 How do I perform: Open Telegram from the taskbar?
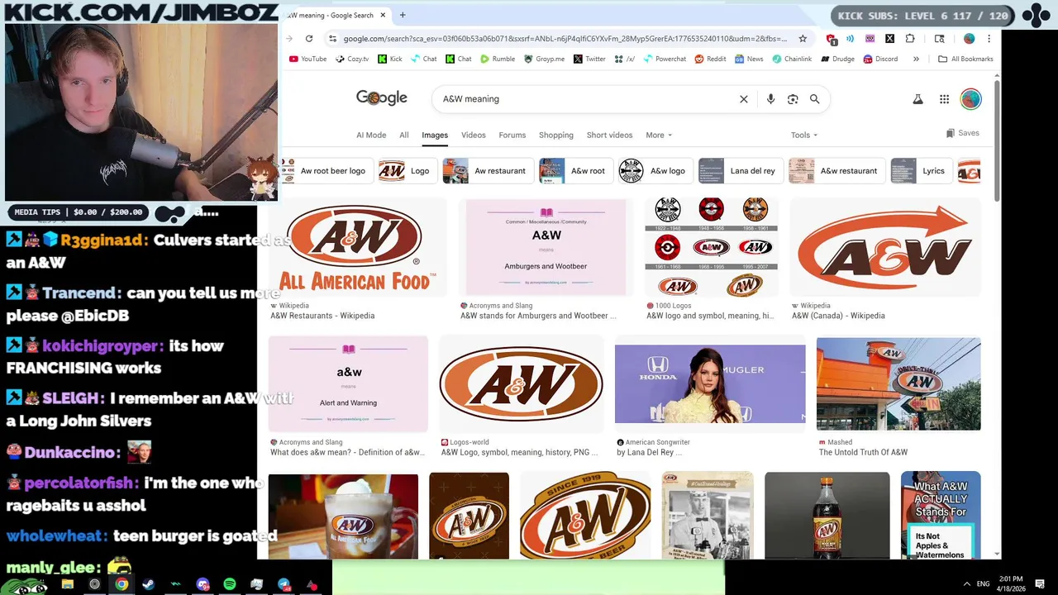pyautogui.click(x=284, y=584)
